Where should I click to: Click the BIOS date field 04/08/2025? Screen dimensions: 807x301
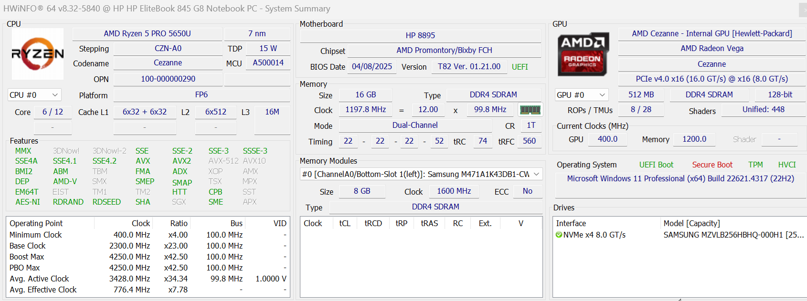pos(372,66)
